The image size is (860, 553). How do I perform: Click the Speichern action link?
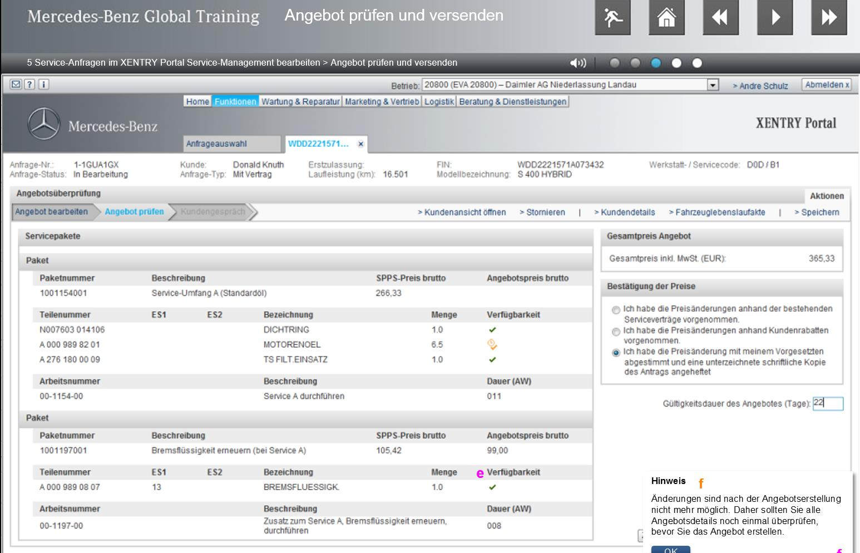point(817,213)
